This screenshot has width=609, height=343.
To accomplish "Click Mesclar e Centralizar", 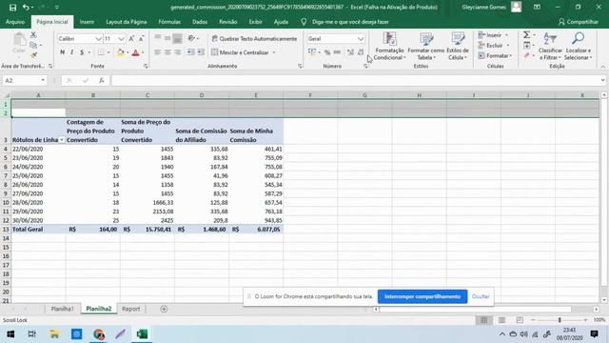I will (x=241, y=52).
